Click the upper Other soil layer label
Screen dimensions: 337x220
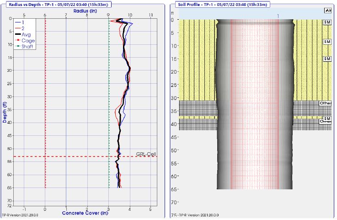pyautogui.click(x=325, y=103)
